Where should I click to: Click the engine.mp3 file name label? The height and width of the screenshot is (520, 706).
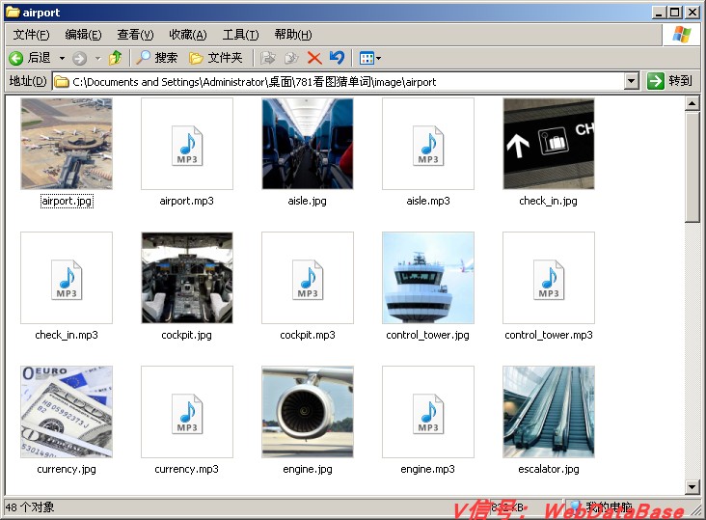click(x=427, y=469)
